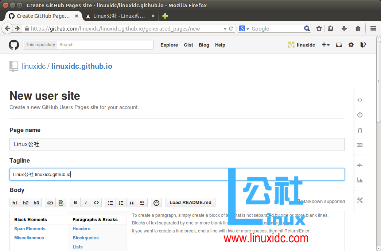Image resolution: width=381 pixels, height=251 pixels.
Task: Select Miscellaneous help category
Action: [29, 238]
